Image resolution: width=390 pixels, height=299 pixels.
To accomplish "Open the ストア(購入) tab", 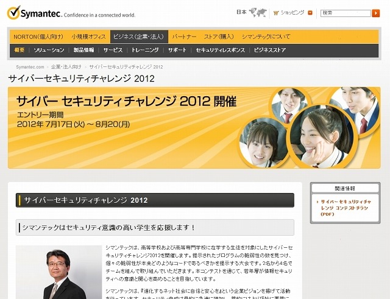I will pos(219,37).
